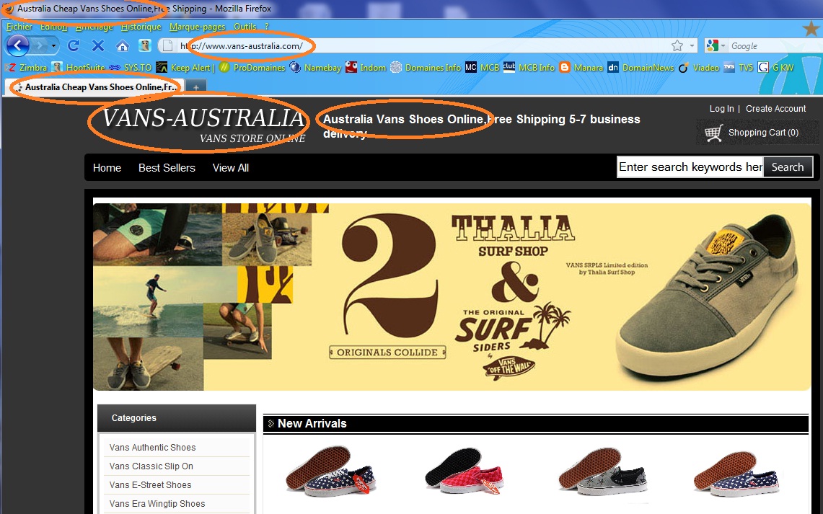
Task: Click the Log In link
Action: pos(722,109)
